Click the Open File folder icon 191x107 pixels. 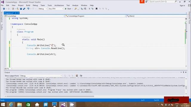tap(18, 9)
